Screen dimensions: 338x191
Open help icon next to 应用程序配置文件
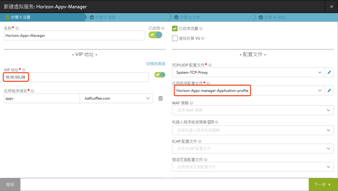pyautogui.click(x=208, y=83)
